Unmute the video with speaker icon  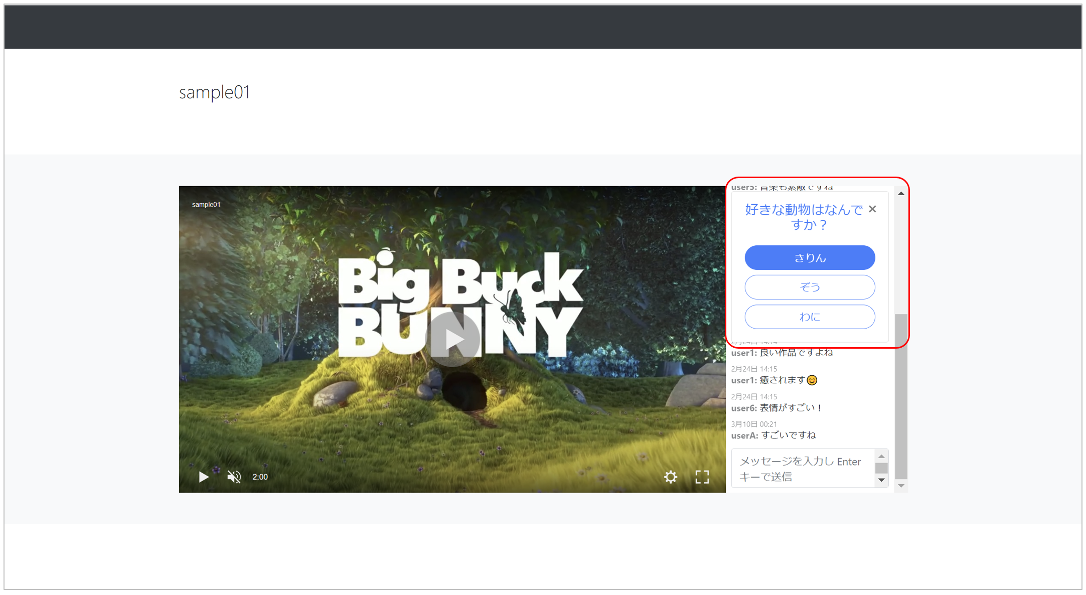point(234,477)
